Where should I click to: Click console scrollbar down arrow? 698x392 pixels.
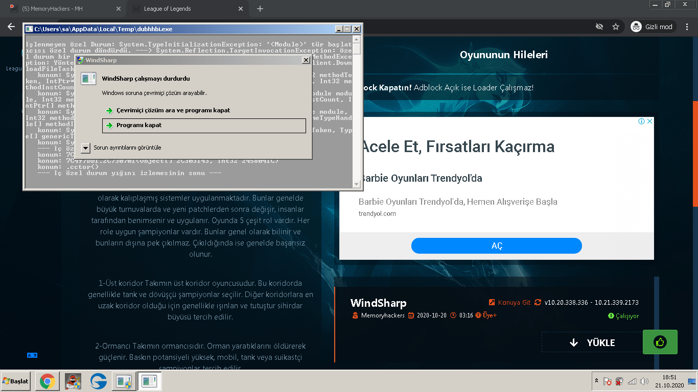pos(357,184)
